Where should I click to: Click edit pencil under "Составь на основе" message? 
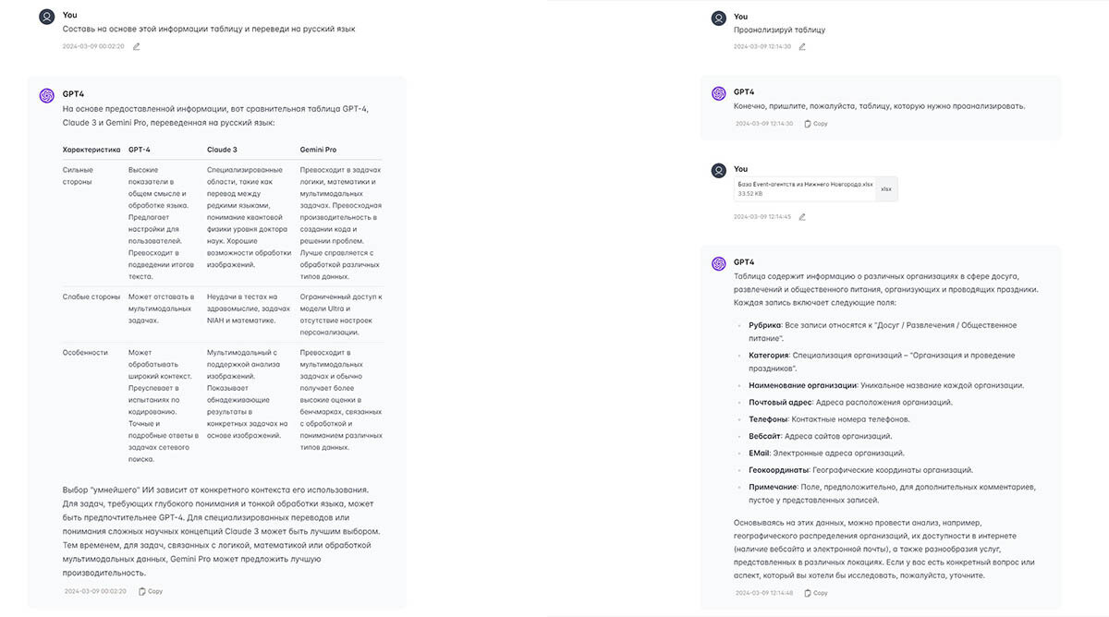click(x=137, y=46)
